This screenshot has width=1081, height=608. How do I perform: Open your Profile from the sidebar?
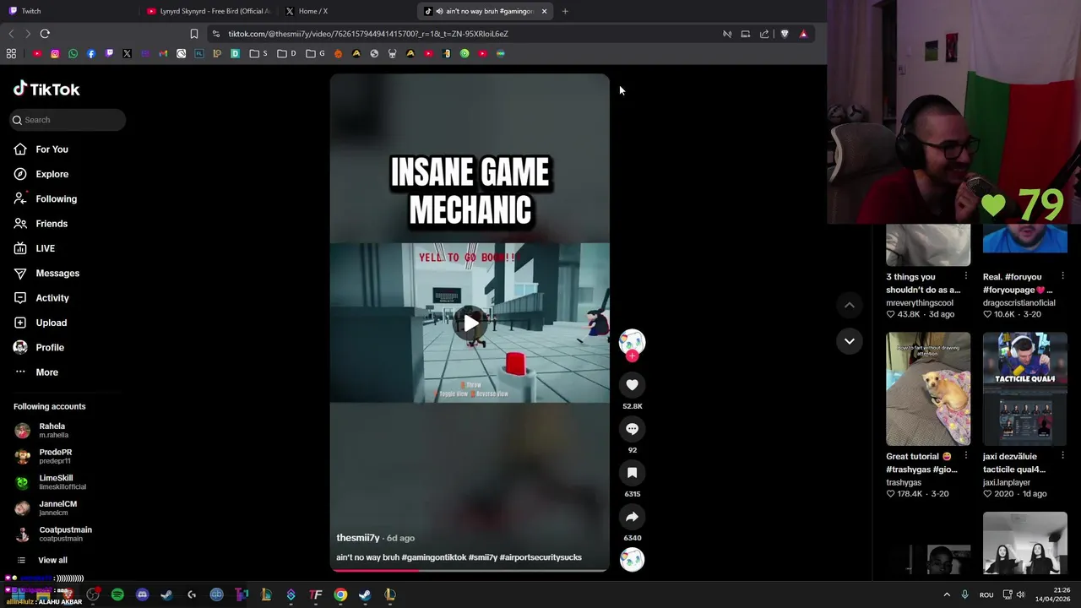38,347
